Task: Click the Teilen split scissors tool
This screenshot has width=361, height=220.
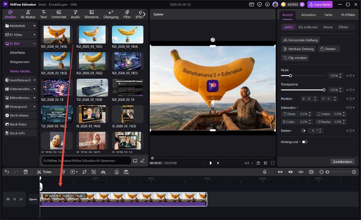Action: point(44,172)
